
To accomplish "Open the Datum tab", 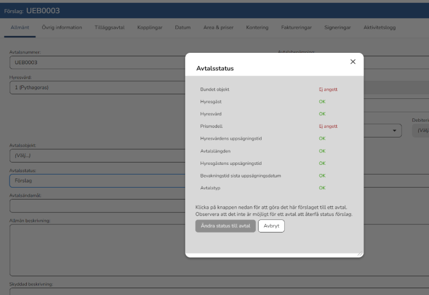I will [183, 27].
